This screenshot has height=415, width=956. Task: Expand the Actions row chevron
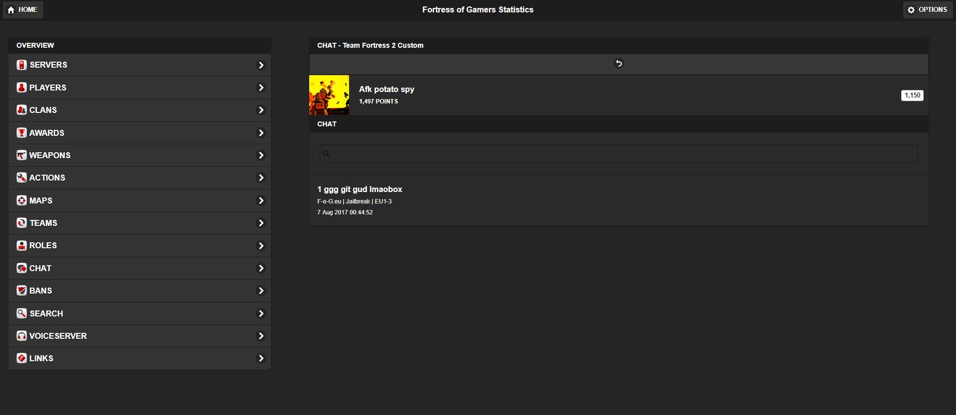click(x=260, y=178)
